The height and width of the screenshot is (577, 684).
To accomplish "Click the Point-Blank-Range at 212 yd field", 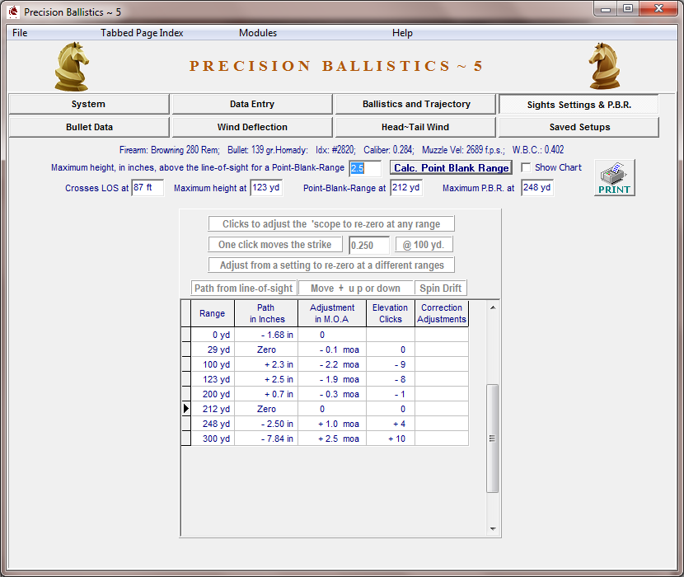I will (x=406, y=188).
